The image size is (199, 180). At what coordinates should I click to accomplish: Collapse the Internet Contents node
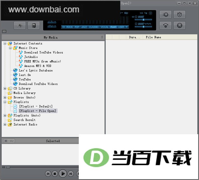click(5, 43)
